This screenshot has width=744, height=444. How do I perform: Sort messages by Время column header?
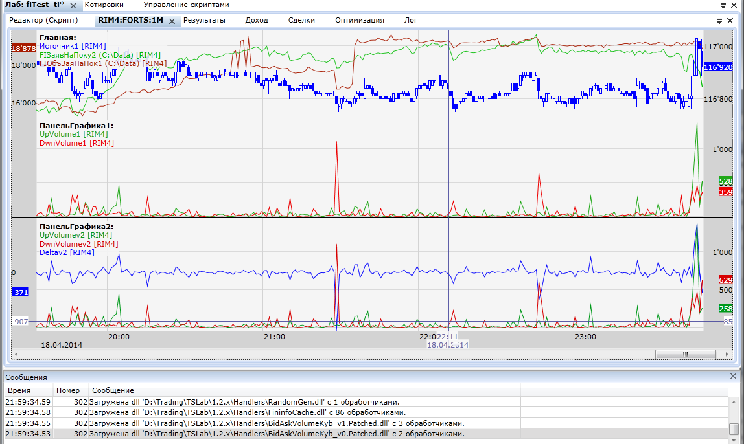[19, 390]
